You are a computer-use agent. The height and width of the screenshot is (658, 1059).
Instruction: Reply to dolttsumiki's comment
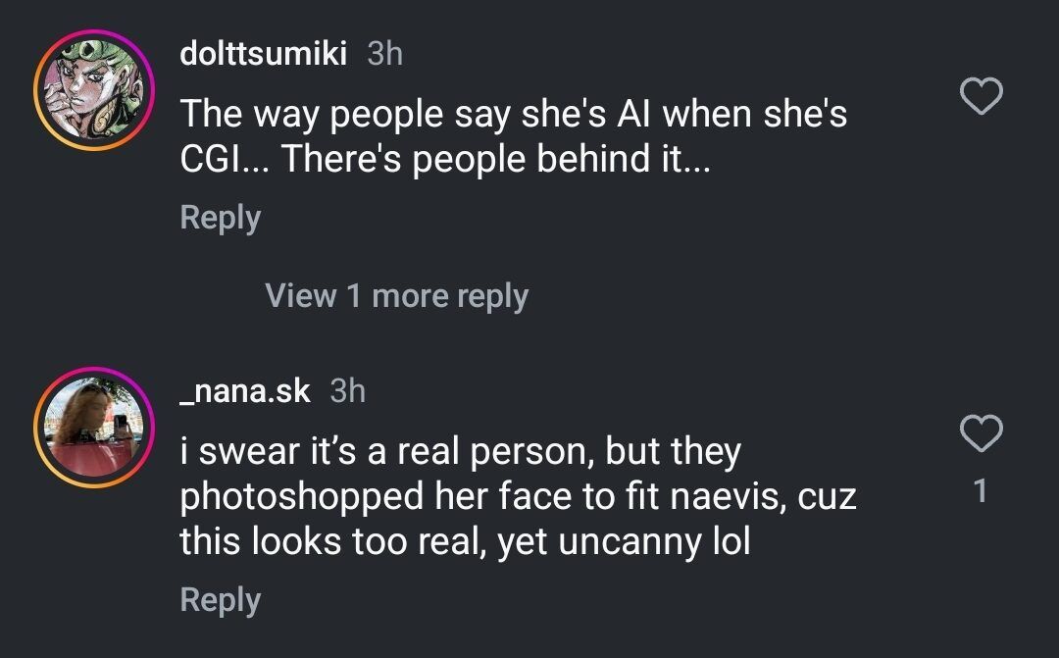tap(220, 218)
